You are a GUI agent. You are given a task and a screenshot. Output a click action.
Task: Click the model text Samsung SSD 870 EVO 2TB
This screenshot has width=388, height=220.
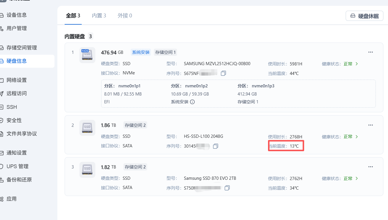[210, 178]
